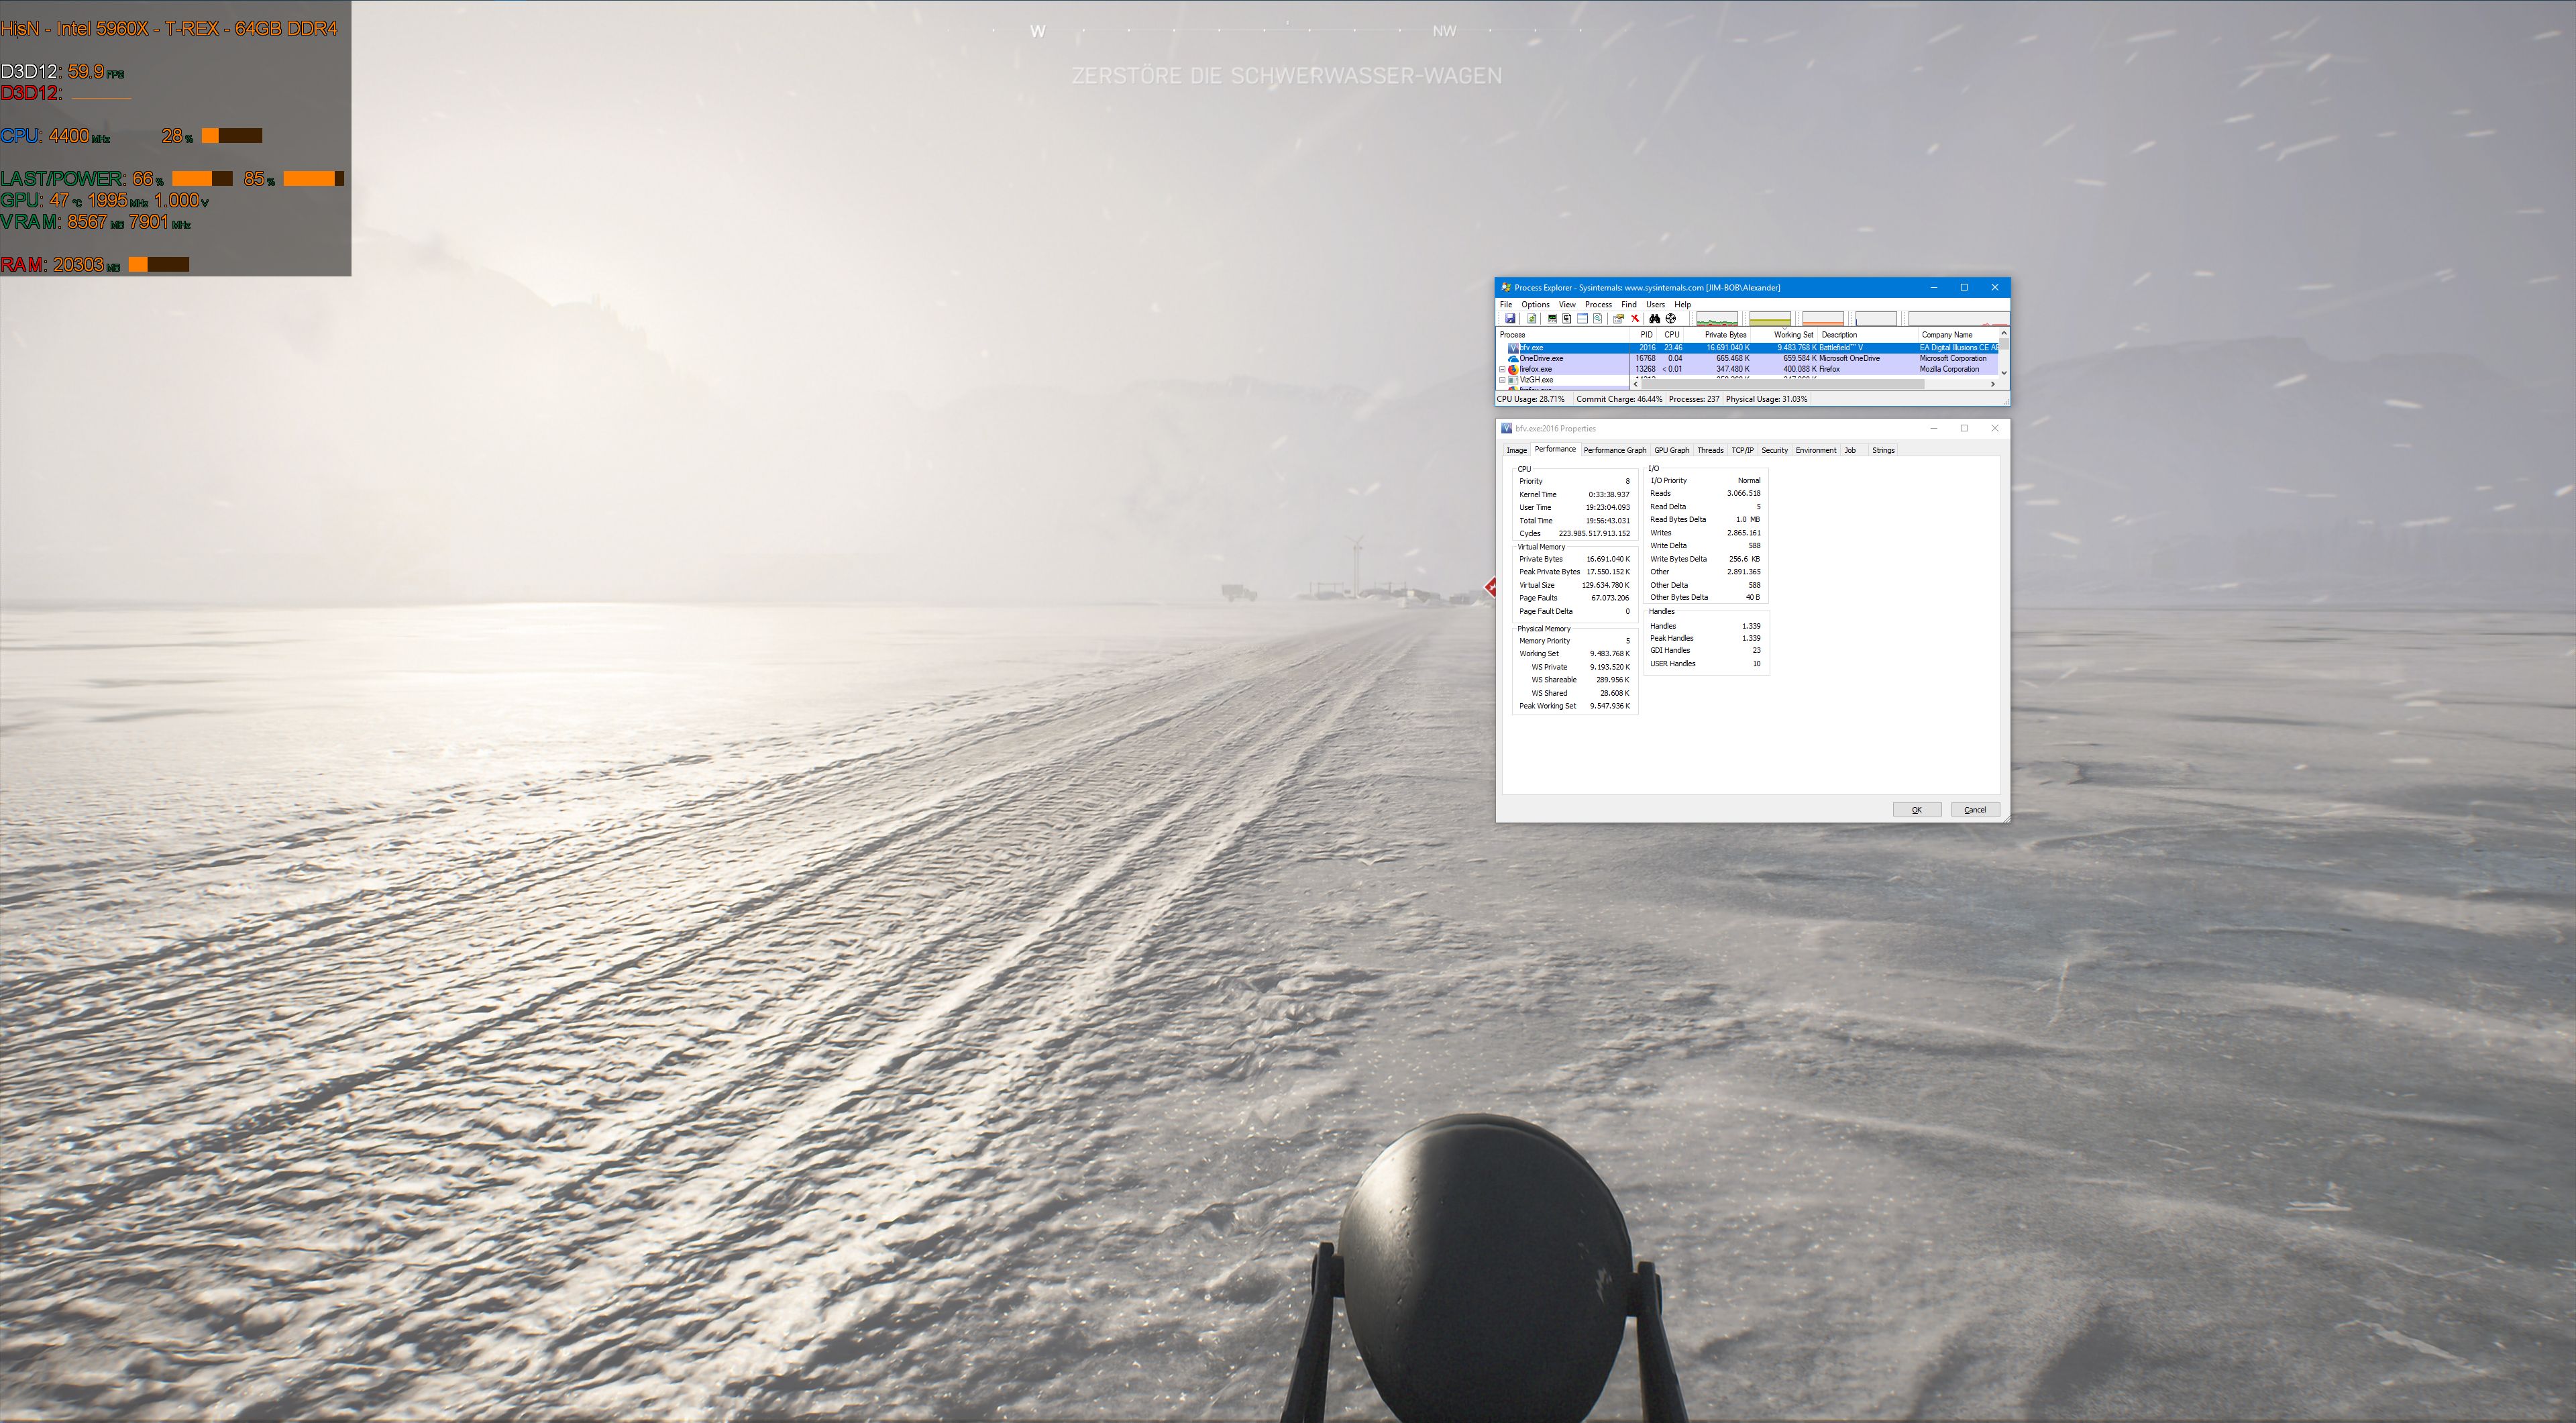Toggle the lower pane toolbar icon
The height and width of the screenshot is (1423, 2576).
[1582, 318]
